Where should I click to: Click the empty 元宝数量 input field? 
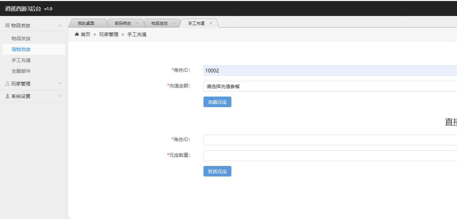click(306, 155)
